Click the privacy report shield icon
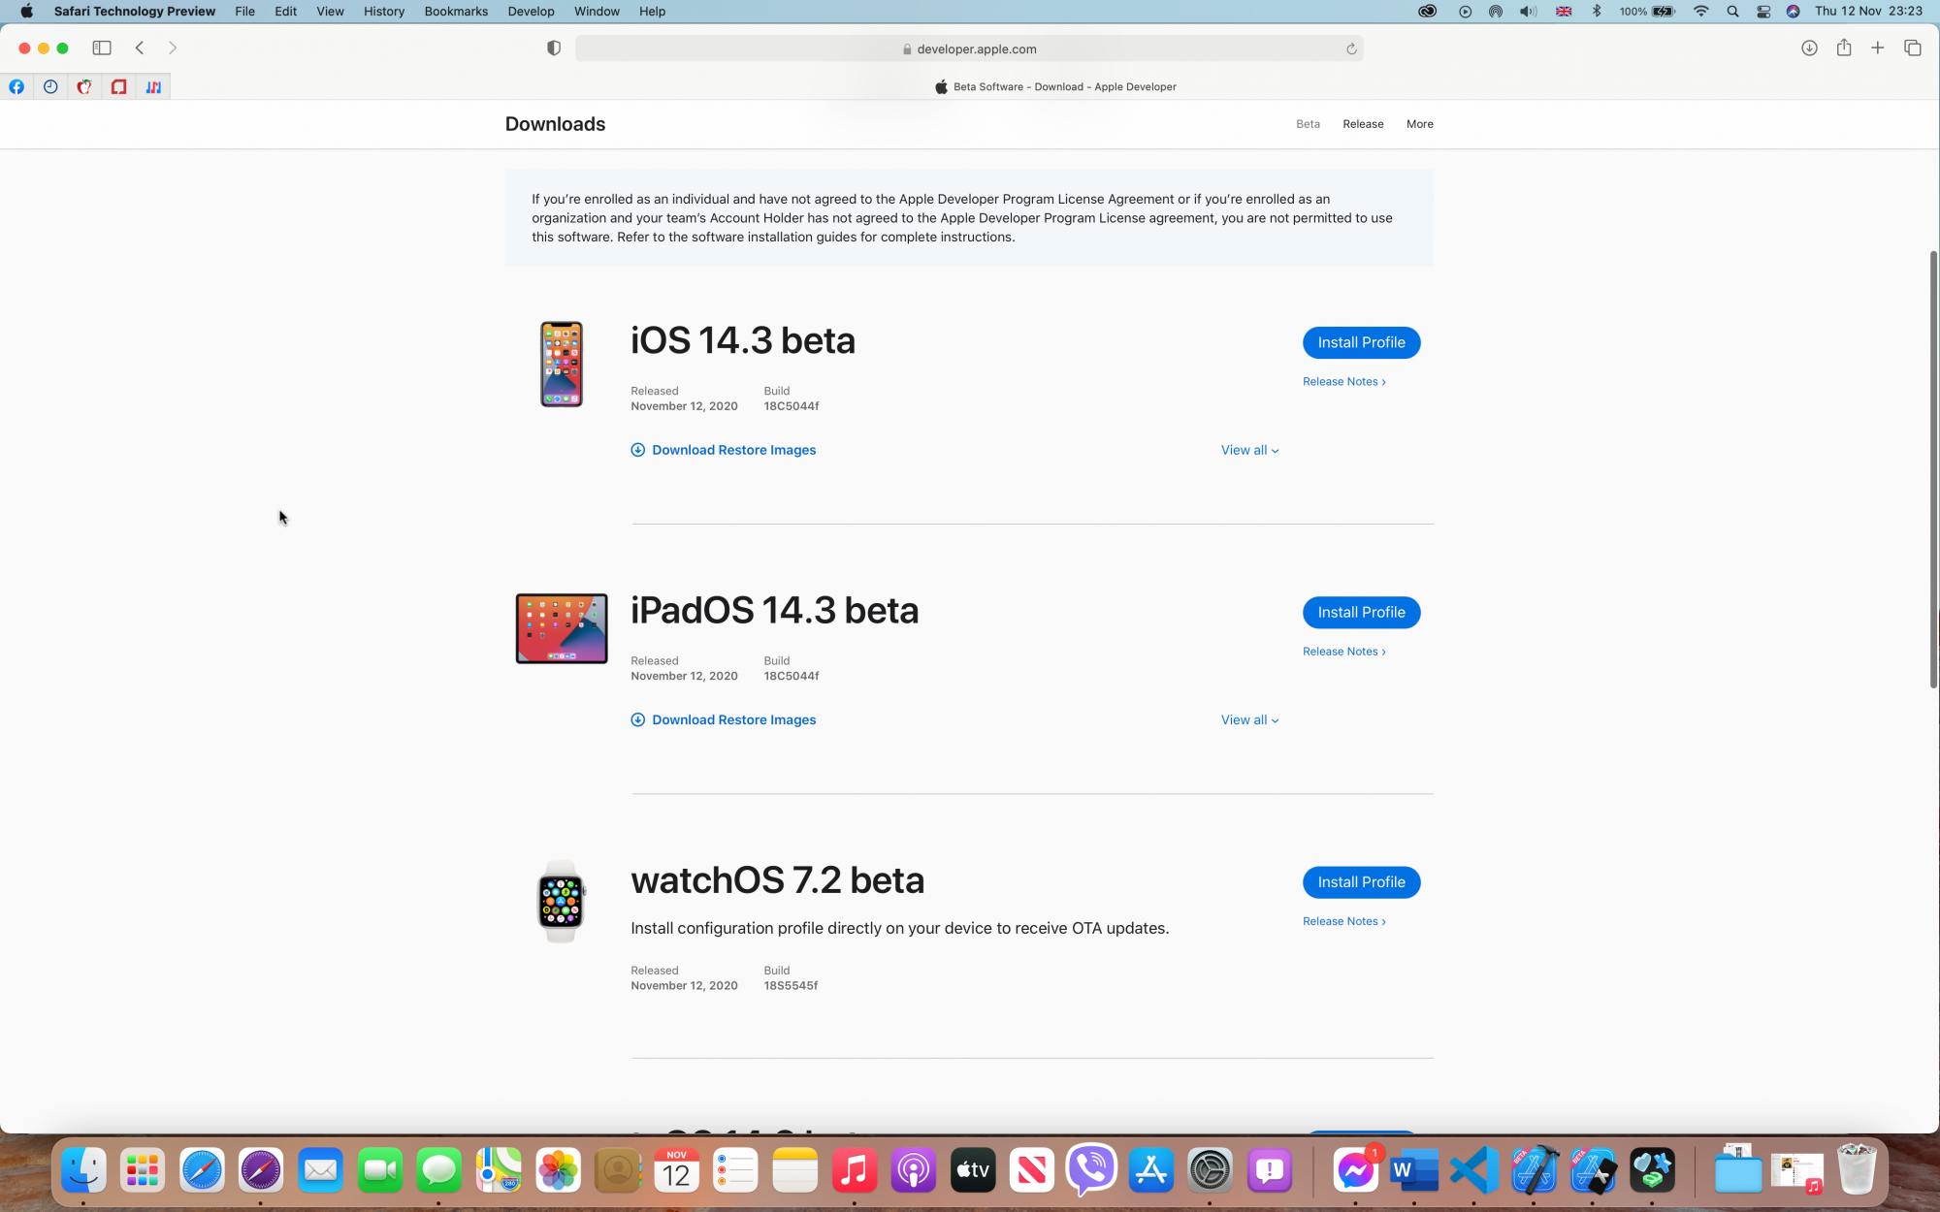The width and height of the screenshot is (1940, 1212). point(553,48)
